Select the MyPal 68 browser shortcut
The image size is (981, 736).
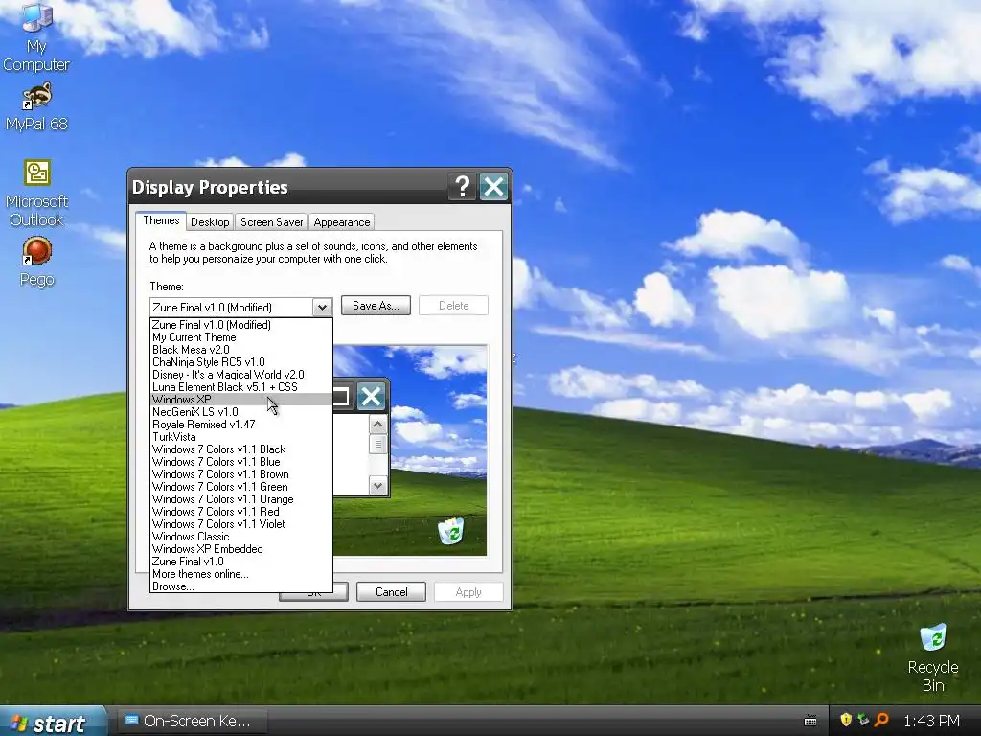36,106
